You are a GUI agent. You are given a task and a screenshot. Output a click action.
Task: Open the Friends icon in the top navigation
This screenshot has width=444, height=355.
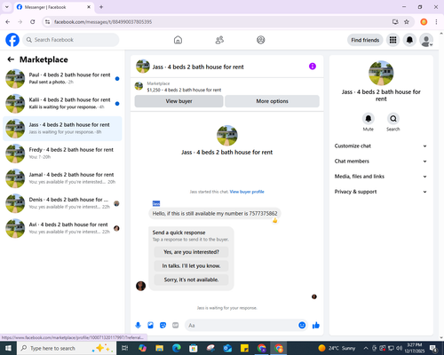point(219,40)
